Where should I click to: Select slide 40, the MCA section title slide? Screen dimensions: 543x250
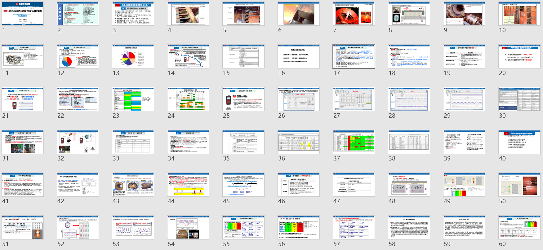click(519, 142)
